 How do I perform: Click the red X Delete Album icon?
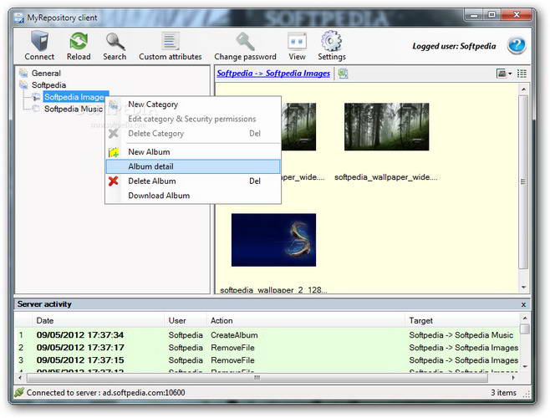click(114, 181)
